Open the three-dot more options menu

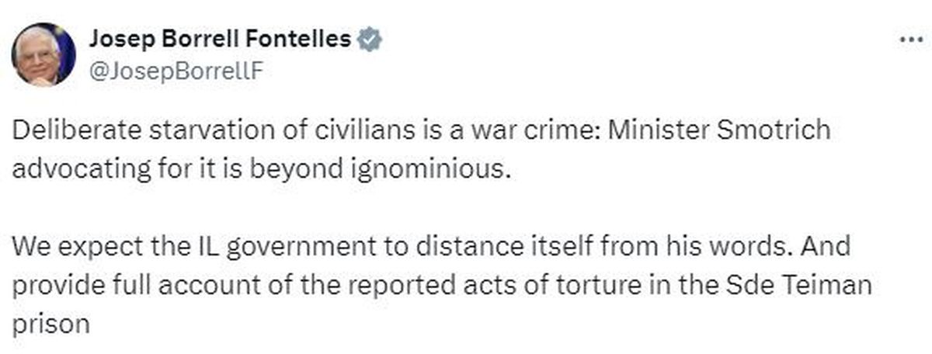tap(909, 39)
